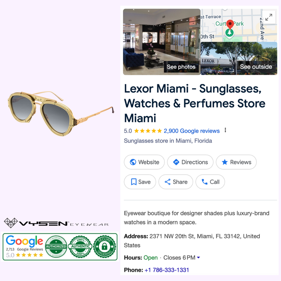Click the red location pin on map
This screenshot has height=281, width=281.
pos(230,24)
